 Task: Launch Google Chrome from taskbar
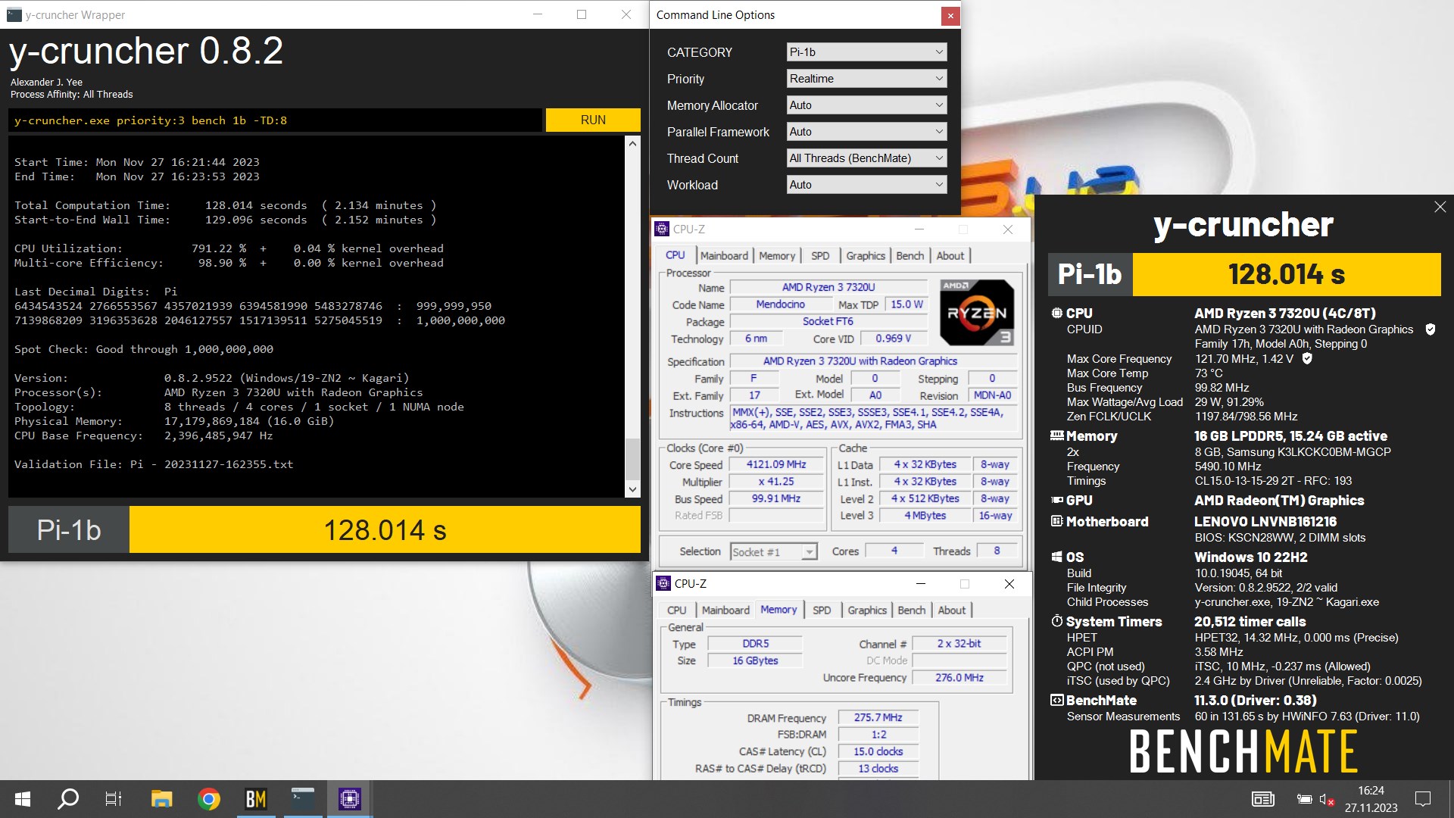[208, 799]
